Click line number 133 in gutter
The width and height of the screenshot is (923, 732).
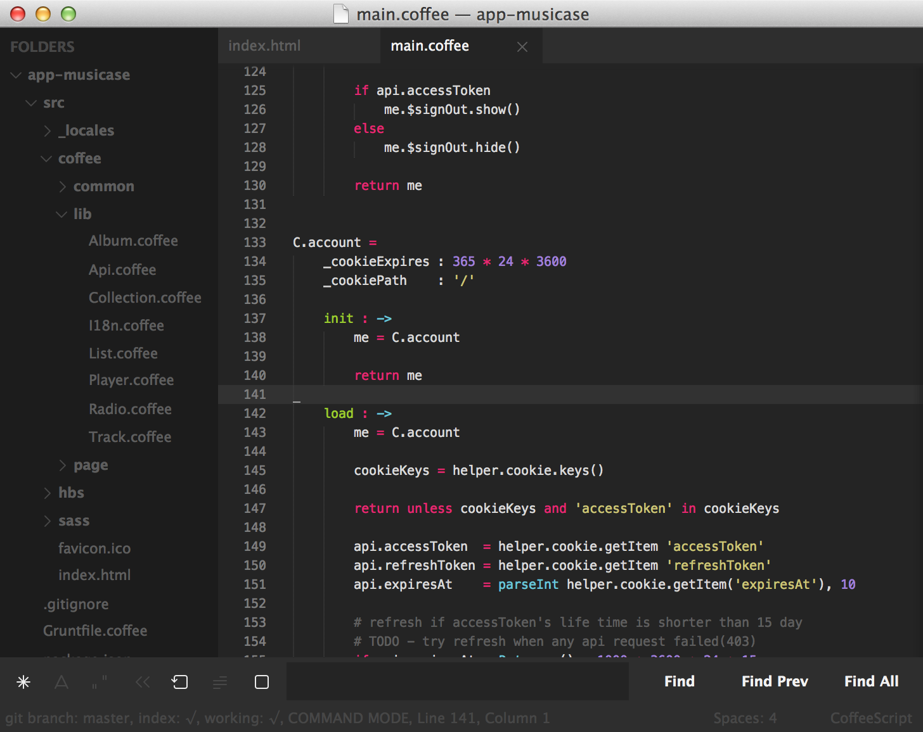coord(255,243)
